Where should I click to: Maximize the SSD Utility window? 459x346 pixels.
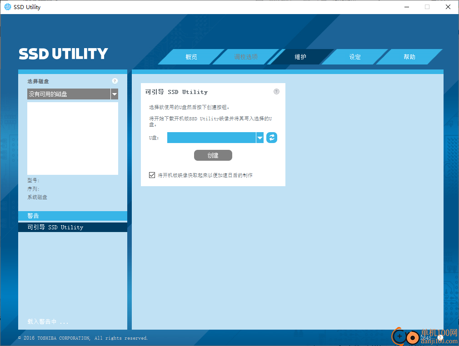pos(427,7)
